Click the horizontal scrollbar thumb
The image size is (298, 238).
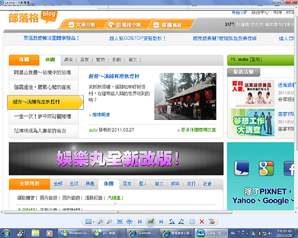tap(118, 212)
